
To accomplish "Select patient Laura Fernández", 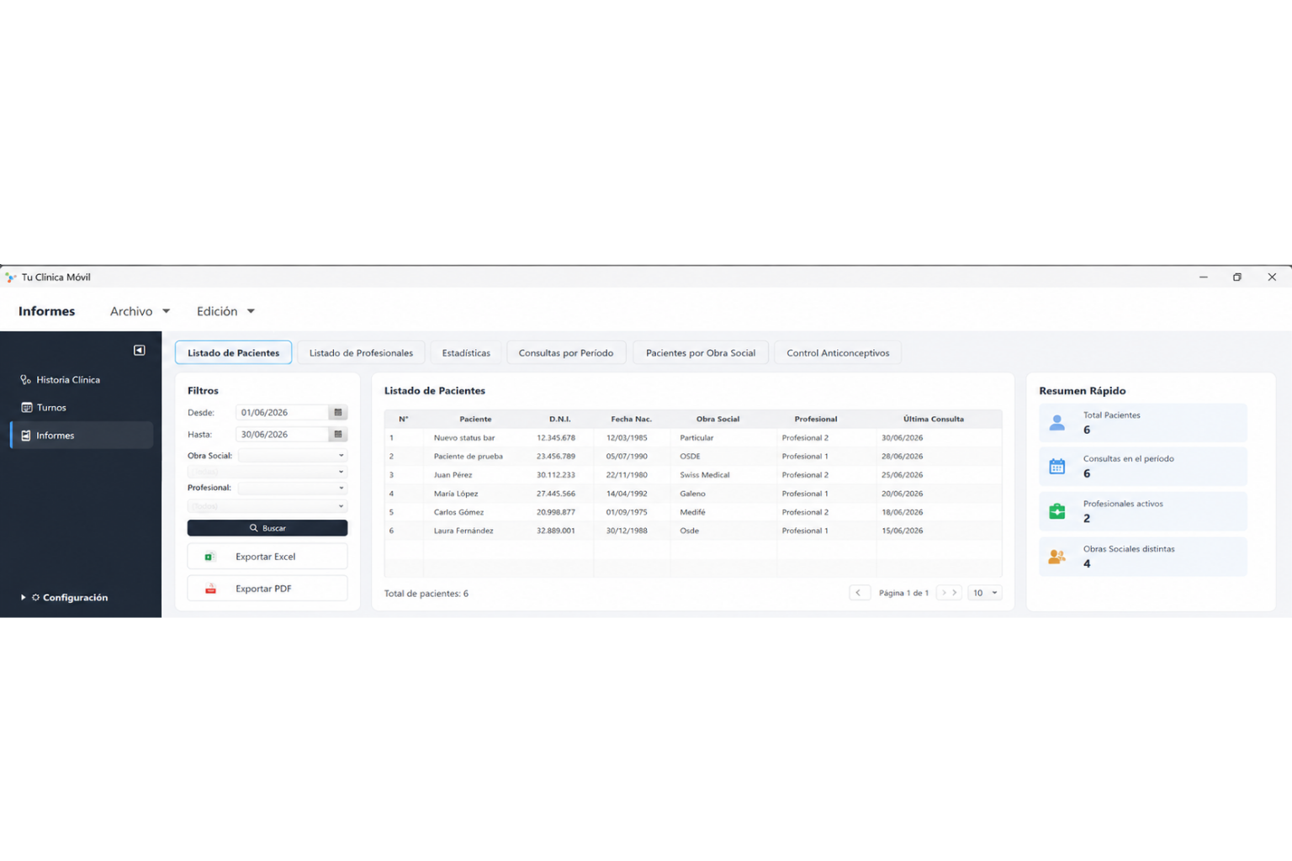I will pyautogui.click(x=693, y=531).
